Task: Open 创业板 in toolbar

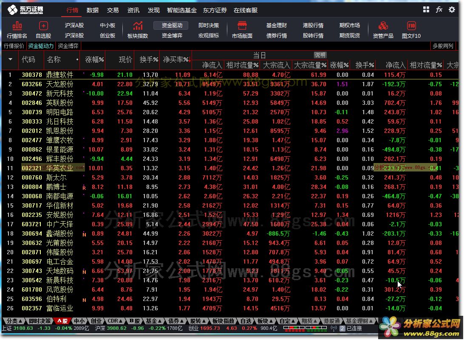Action: 108,36
